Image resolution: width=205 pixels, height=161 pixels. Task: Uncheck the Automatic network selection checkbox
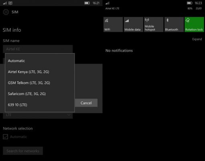[6, 137]
